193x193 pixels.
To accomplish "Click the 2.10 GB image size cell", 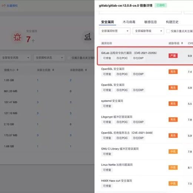I will click(x=9, y=124).
